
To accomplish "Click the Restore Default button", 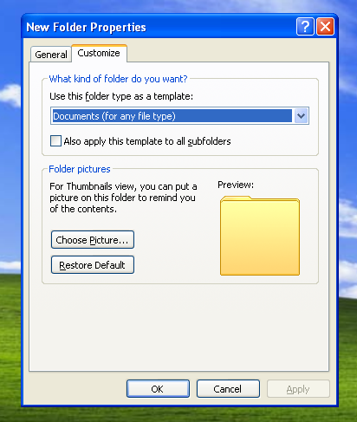I will click(x=93, y=265).
